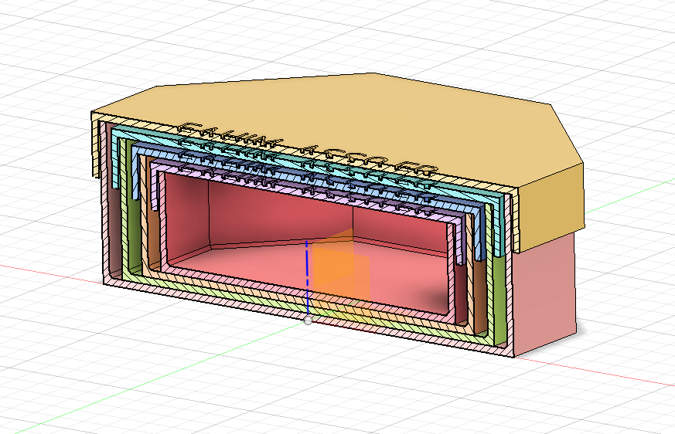Select the tan lid top face
Screen dimensions: 675x434
pyautogui.click(x=344, y=129)
